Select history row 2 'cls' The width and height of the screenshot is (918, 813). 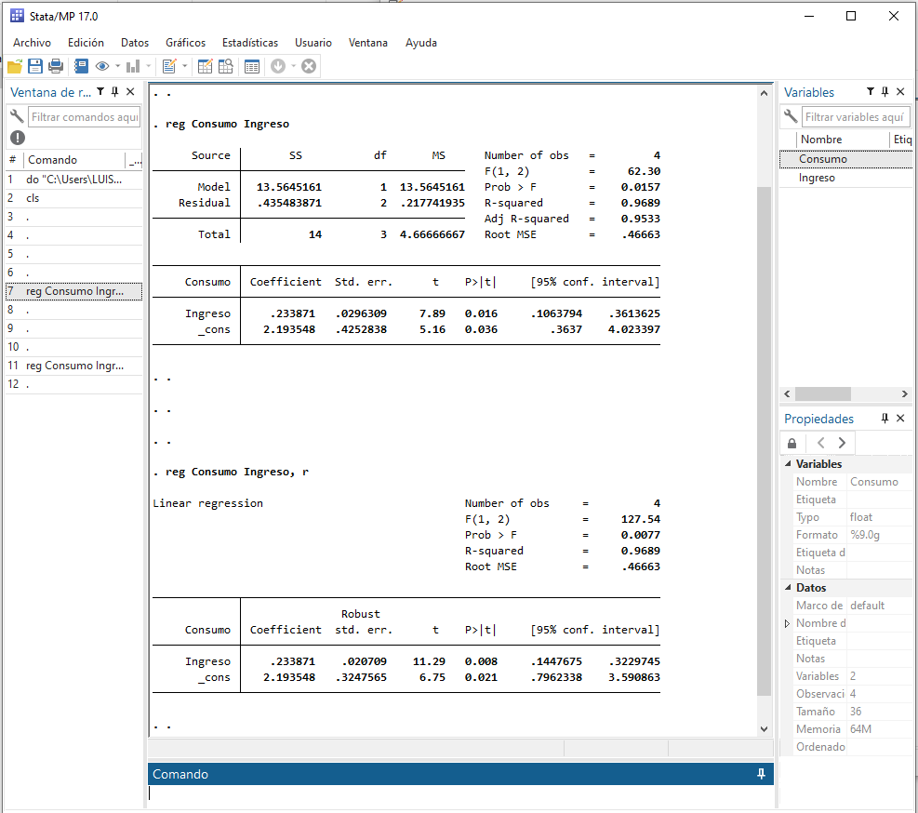[x=73, y=198]
